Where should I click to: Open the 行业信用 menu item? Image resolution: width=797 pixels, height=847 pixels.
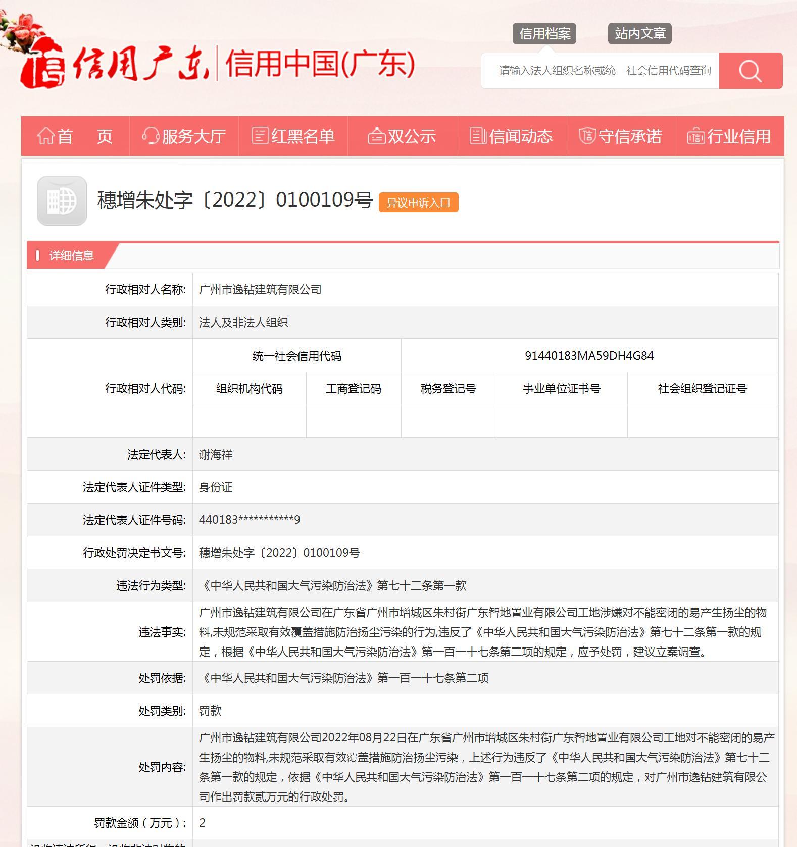(729, 136)
